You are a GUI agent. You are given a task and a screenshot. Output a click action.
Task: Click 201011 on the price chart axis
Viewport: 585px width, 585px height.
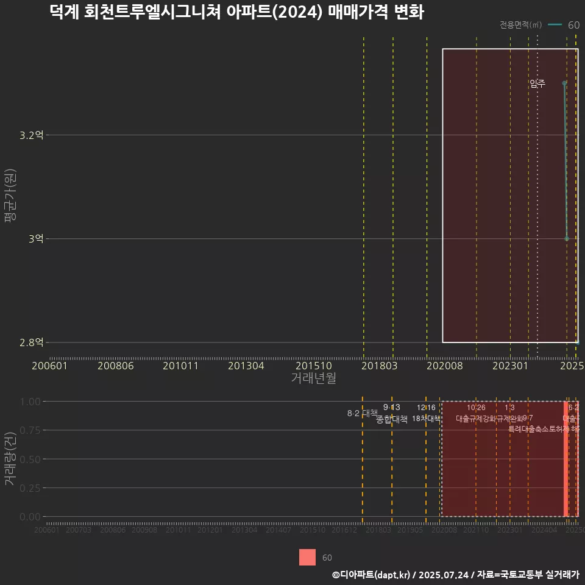(x=180, y=366)
